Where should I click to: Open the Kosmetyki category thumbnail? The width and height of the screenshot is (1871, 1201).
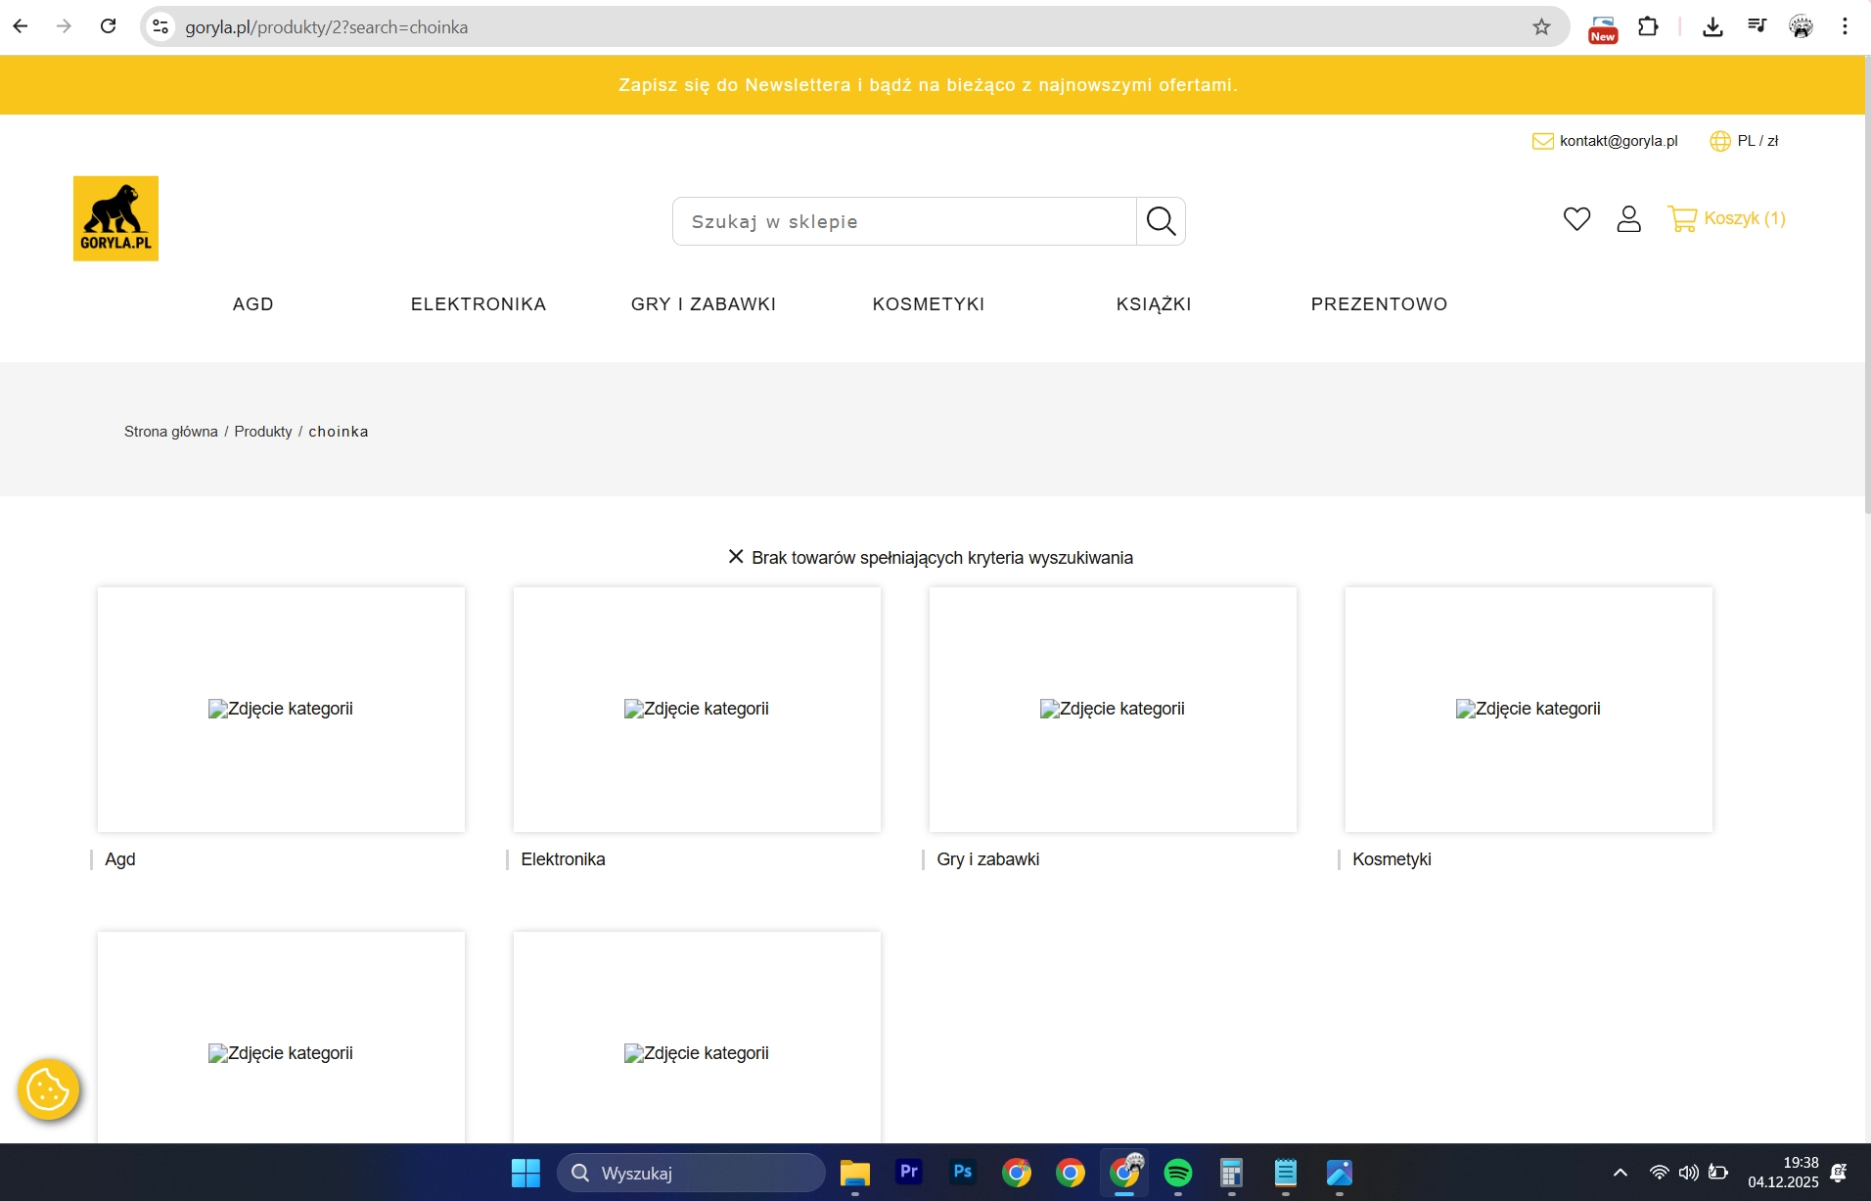(x=1529, y=710)
